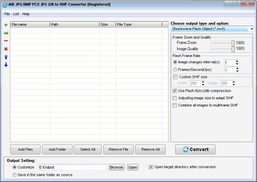Click the output path field E:\Output
Image resolution: width=257 pixels, height=182 pixels.
tap(72, 167)
